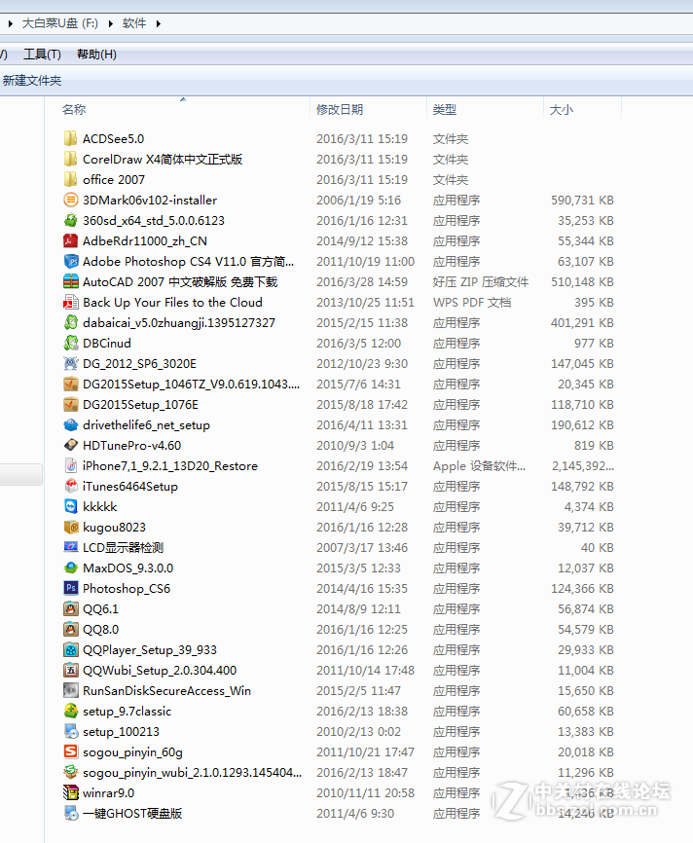Click the 软件 breadcrumb segment
This screenshot has width=693, height=843.
point(134,23)
